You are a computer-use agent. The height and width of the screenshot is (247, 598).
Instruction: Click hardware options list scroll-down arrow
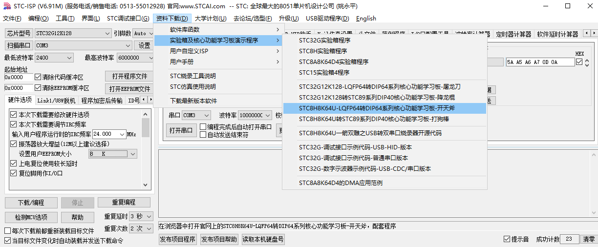[x=146, y=185]
